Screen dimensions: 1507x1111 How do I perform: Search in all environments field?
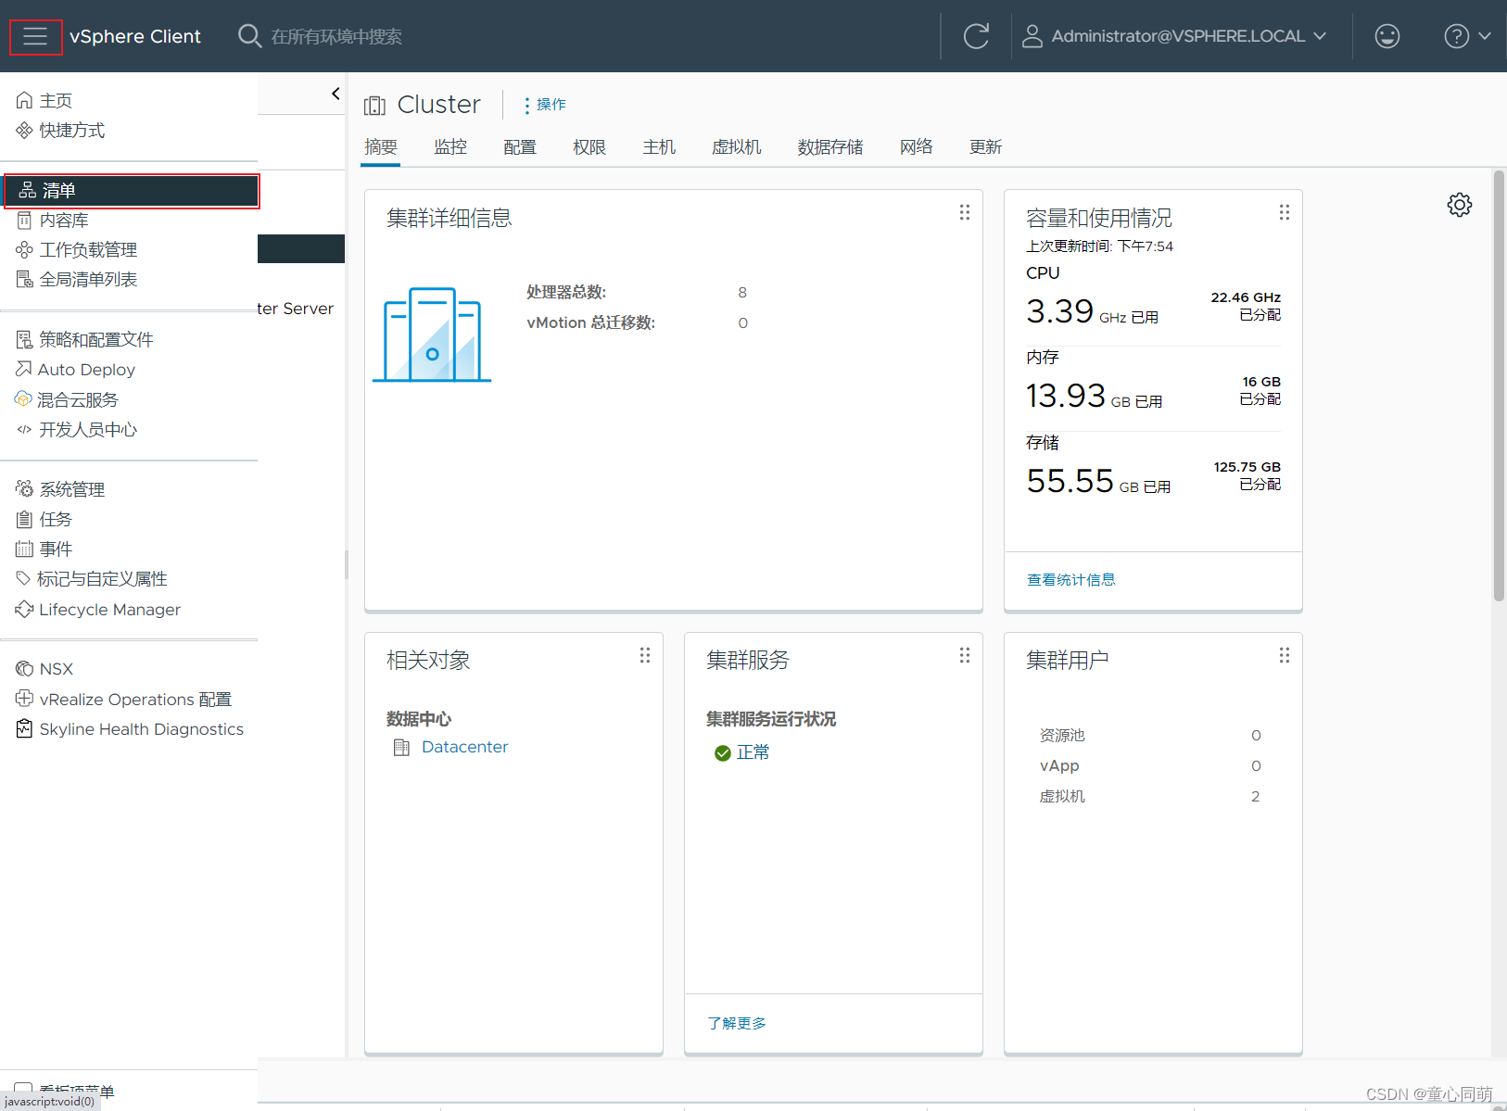tap(336, 36)
